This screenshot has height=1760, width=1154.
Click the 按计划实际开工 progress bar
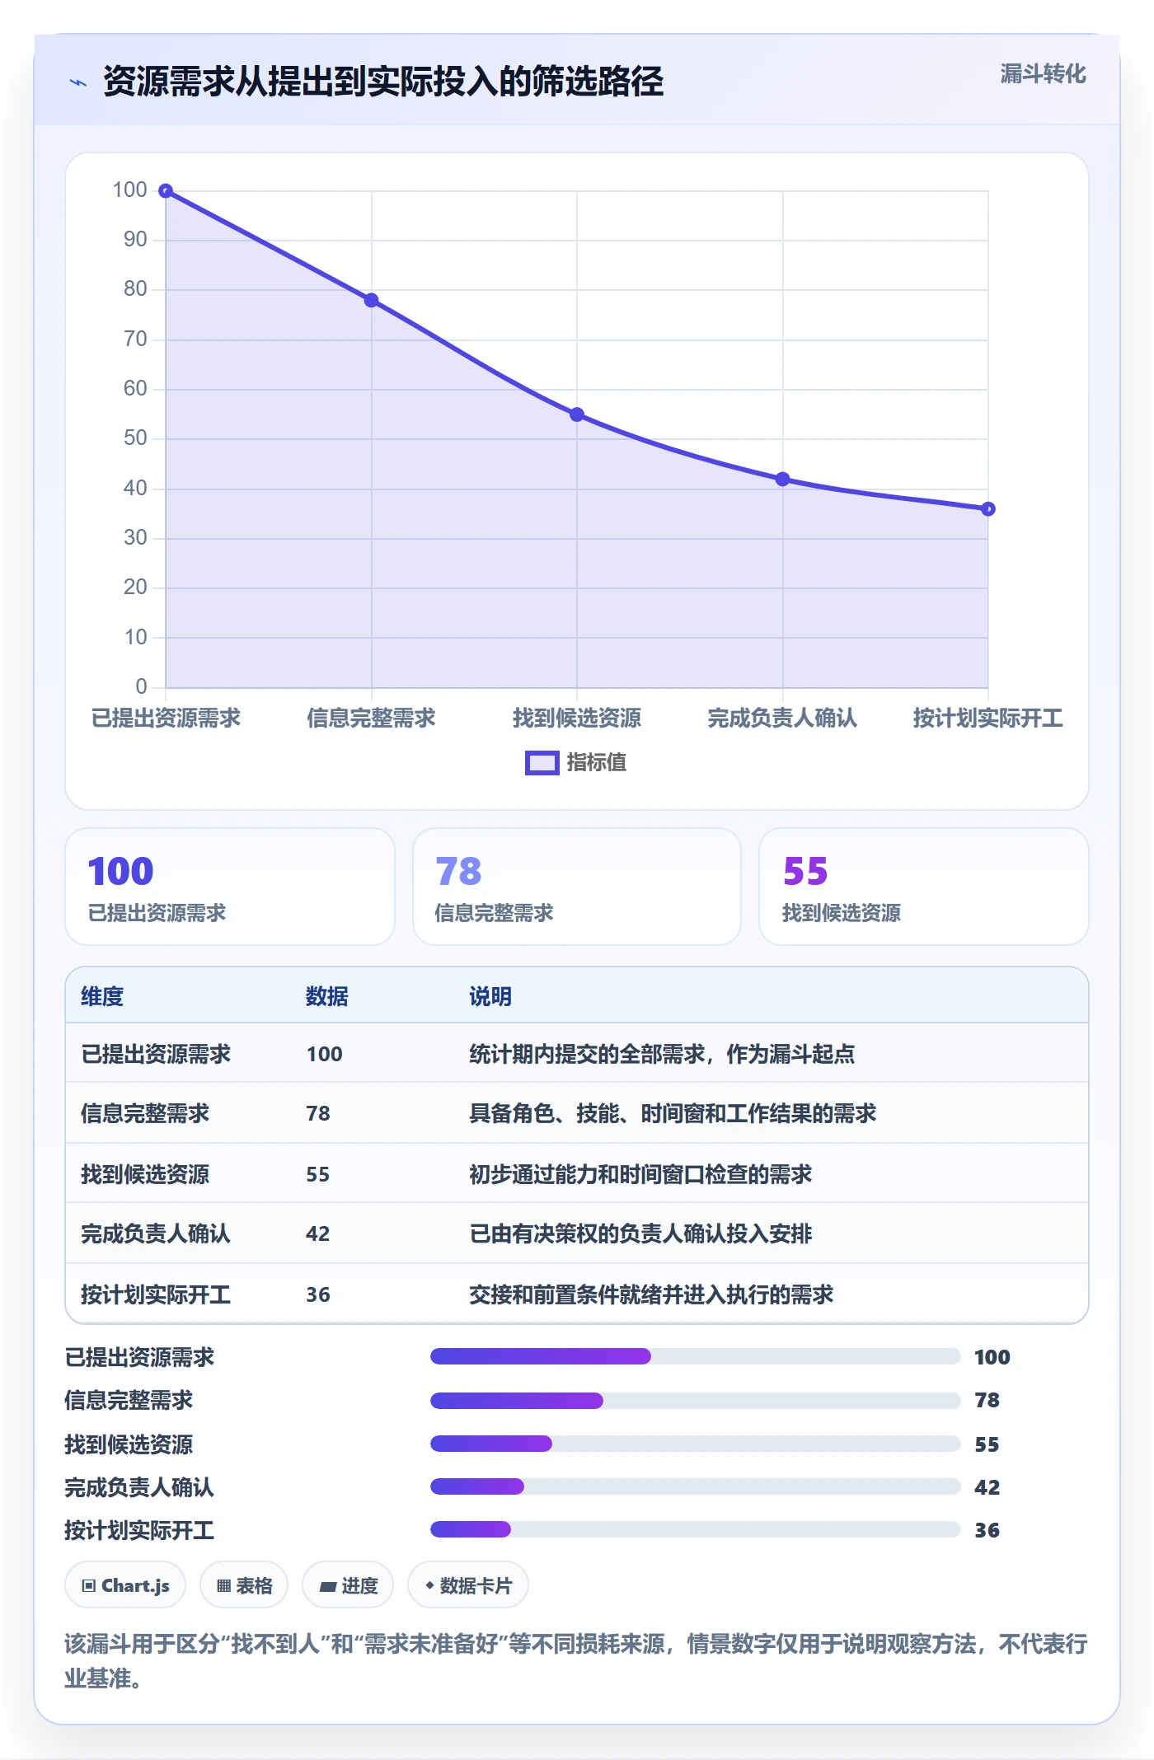point(696,1529)
